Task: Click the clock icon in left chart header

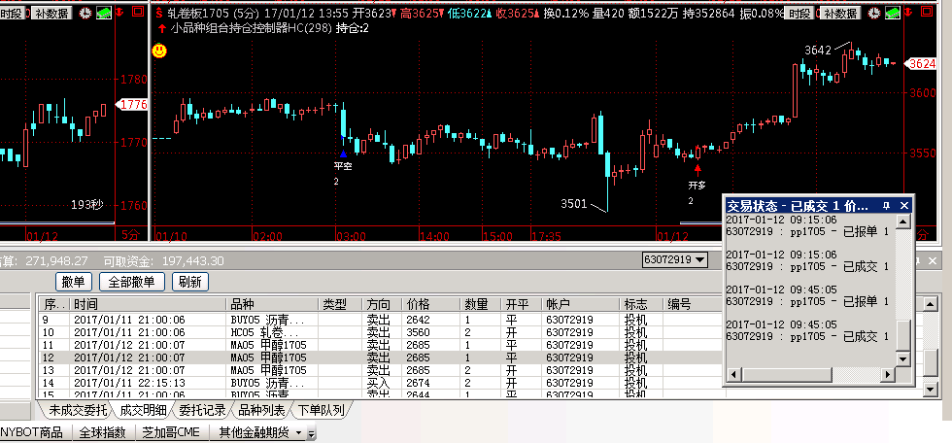Action: (x=85, y=14)
